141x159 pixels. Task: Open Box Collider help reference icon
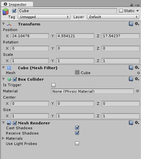(131, 79)
